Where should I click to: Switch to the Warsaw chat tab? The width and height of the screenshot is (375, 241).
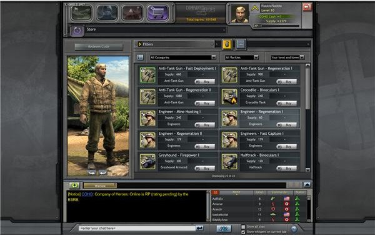pos(100,185)
